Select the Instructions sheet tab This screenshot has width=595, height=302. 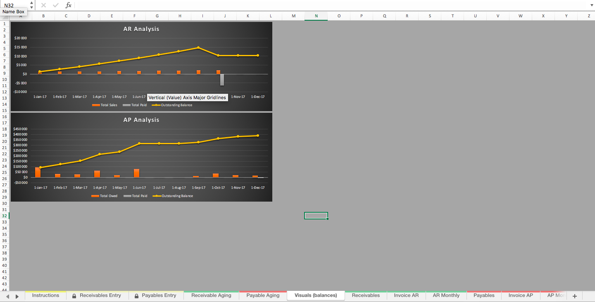click(45, 295)
